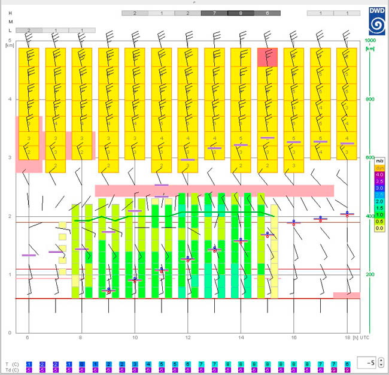Pick the magenta 4.0 m/s legend swatch

pos(379,174)
